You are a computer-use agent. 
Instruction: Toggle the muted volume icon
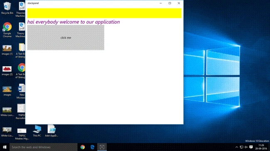(246, 147)
